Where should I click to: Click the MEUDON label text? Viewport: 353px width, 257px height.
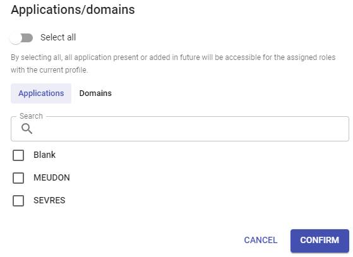click(52, 177)
